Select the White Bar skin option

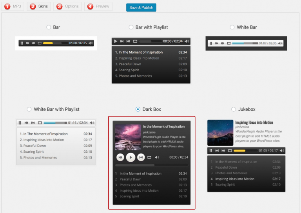pyautogui.click(x=232, y=27)
